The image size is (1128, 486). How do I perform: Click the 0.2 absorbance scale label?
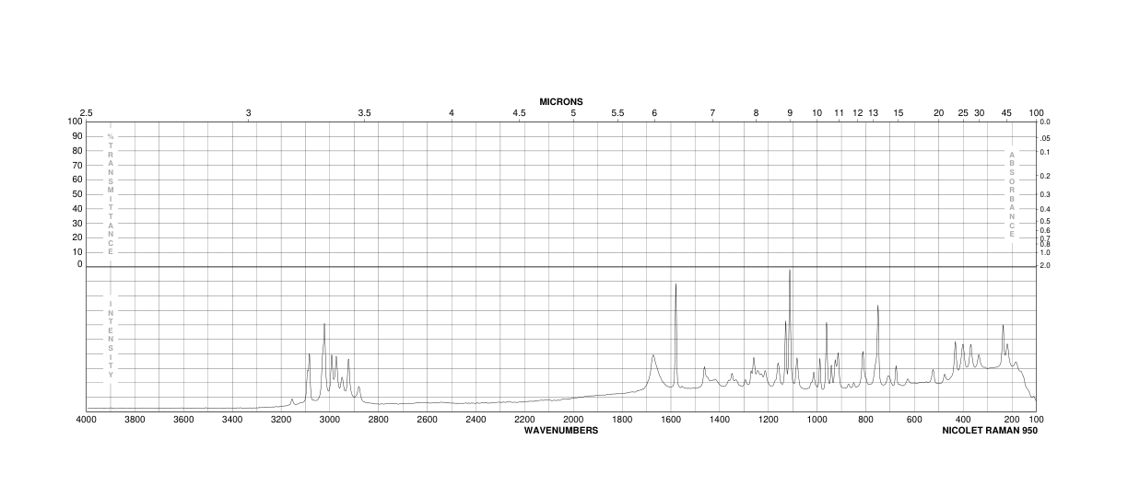click(1045, 176)
